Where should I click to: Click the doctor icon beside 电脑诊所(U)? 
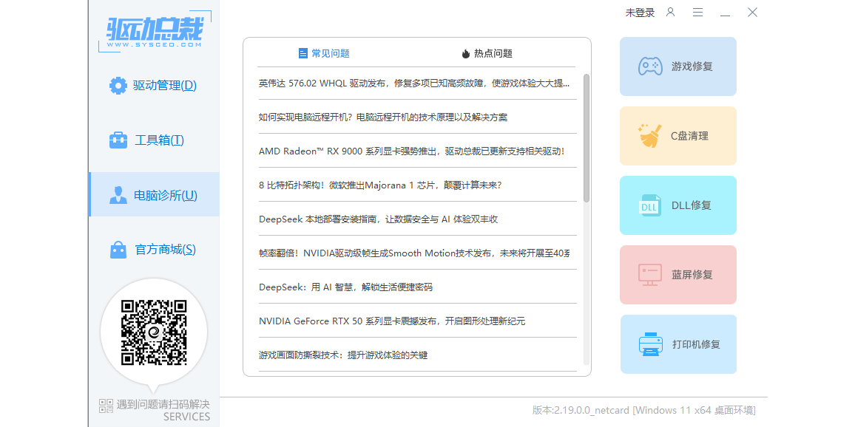pyautogui.click(x=118, y=195)
